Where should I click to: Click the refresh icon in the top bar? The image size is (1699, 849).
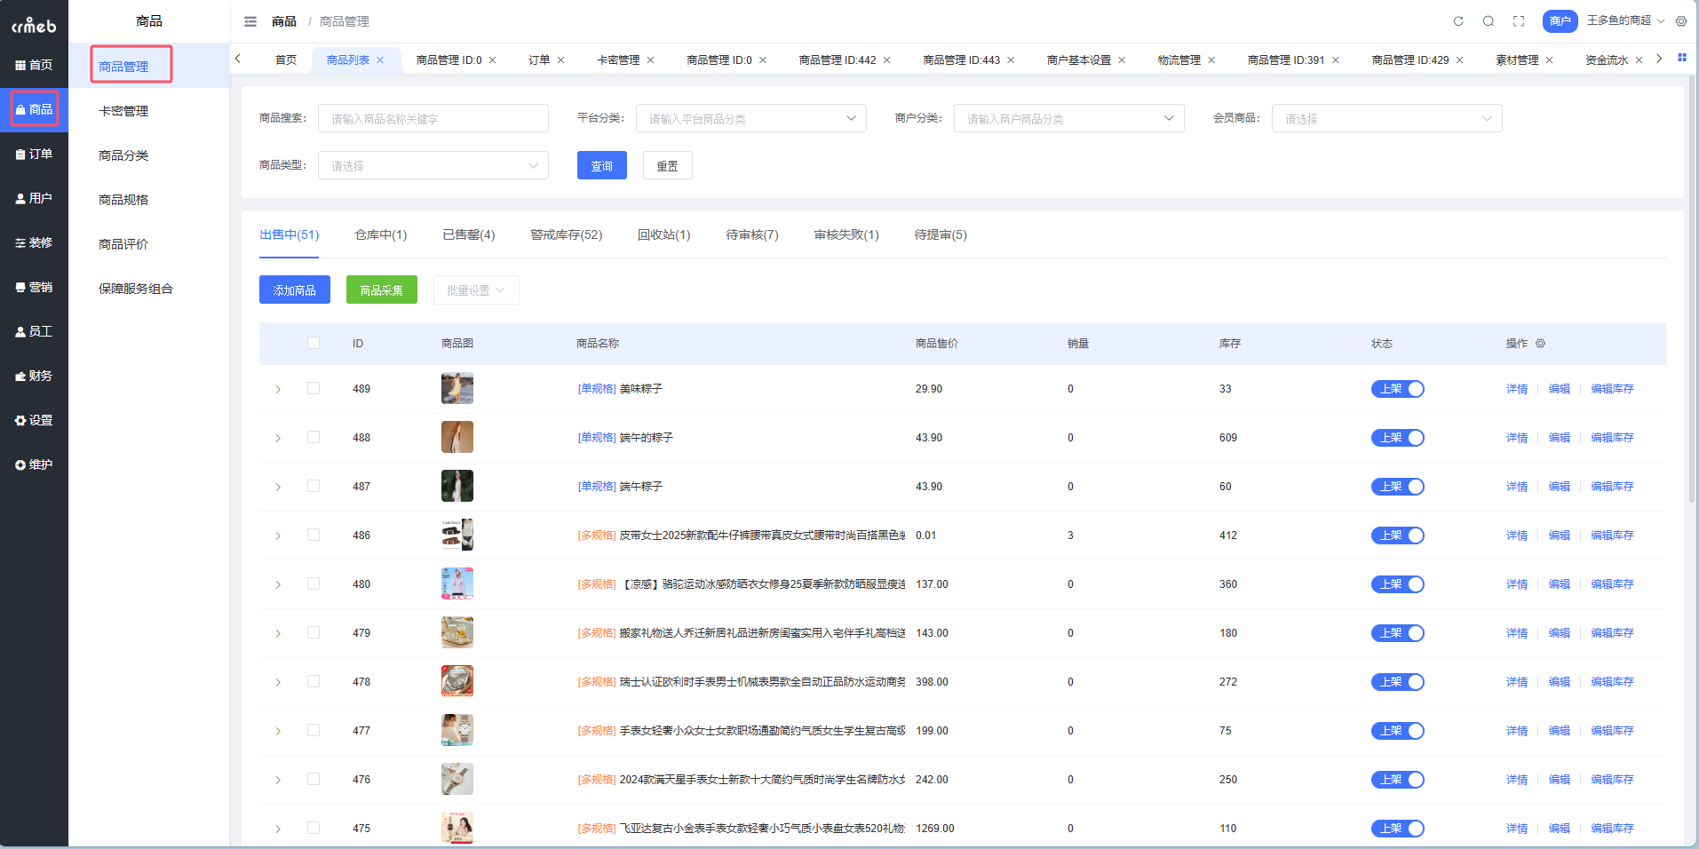(x=1457, y=20)
